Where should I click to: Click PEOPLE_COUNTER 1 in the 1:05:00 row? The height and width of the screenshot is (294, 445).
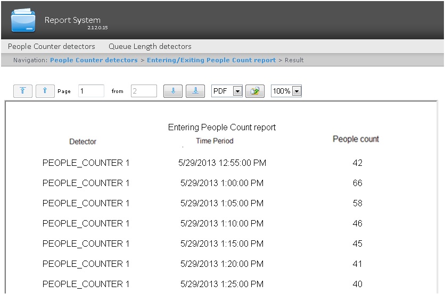click(86, 203)
